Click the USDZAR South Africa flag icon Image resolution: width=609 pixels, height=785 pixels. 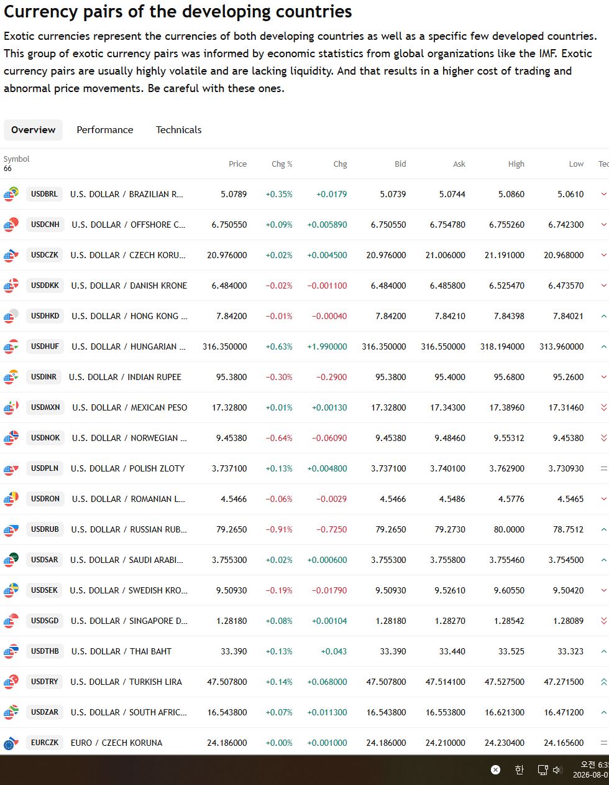point(11,712)
